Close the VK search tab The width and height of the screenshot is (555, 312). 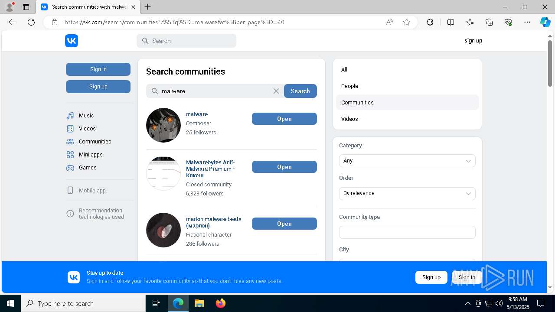point(133,7)
